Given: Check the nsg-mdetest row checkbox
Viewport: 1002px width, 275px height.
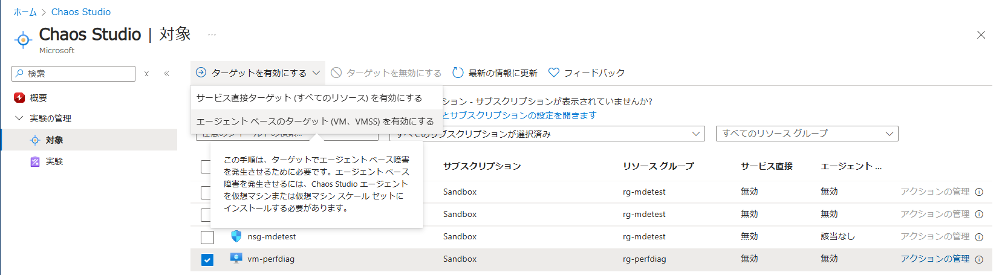Looking at the screenshot, I should click(x=207, y=237).
